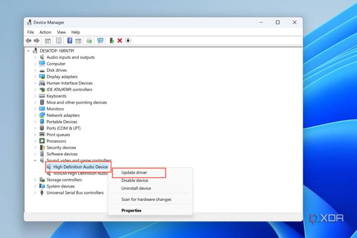357x238 pixels.
Task: Click the Human Interface Devices icon
Action: coord(42,83)
